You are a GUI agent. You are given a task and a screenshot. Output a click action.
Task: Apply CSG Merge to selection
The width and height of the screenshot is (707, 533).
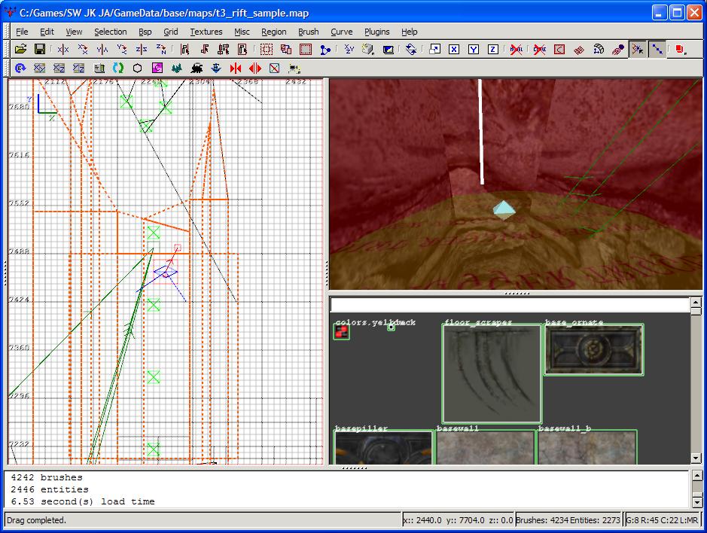(286, 49)
